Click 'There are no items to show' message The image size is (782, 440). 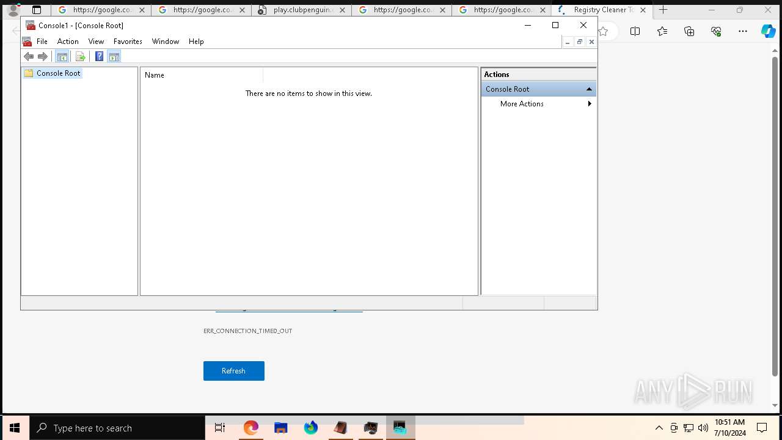(x=309, y=94)
